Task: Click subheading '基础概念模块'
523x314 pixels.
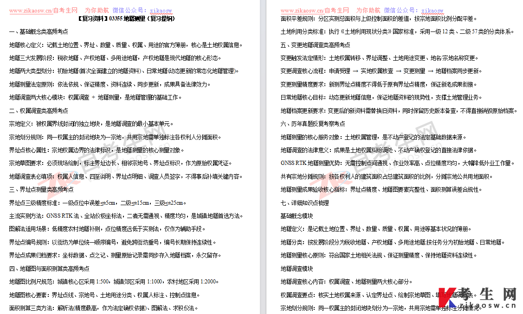Action: [x=297, y=216]
